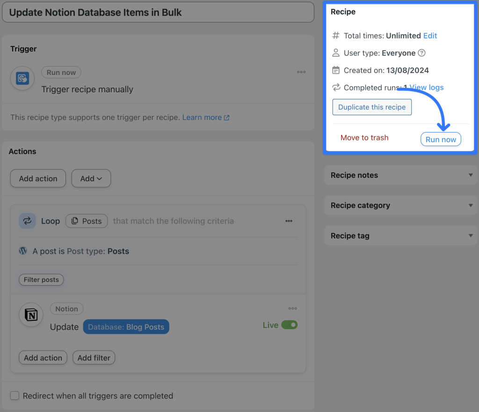Disable the Live toggle on the Notion action

coord(289,325)
